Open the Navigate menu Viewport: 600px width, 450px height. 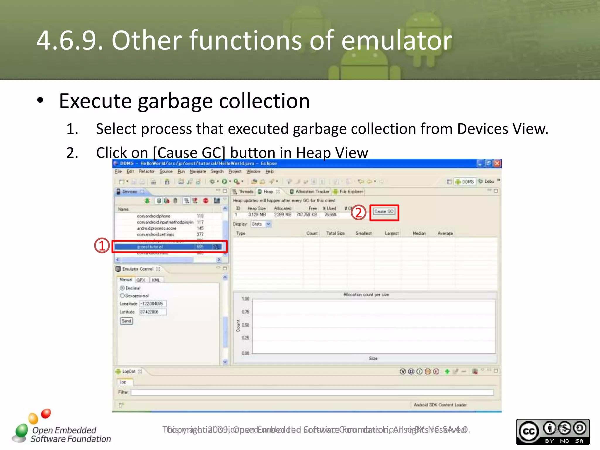198,171
